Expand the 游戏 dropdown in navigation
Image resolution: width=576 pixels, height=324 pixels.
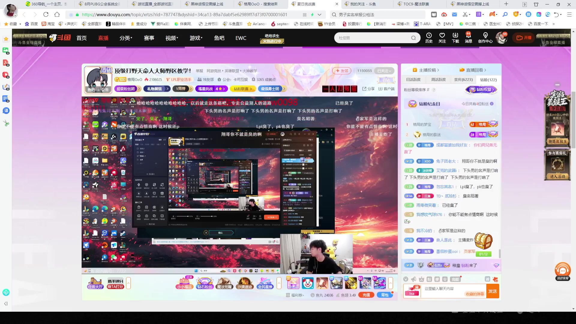tap(196, 38)
